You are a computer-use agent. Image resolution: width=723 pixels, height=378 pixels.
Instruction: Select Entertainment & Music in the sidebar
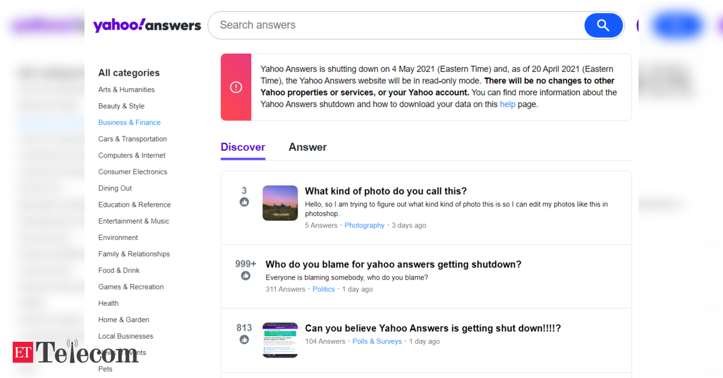(x=134, y=221)
